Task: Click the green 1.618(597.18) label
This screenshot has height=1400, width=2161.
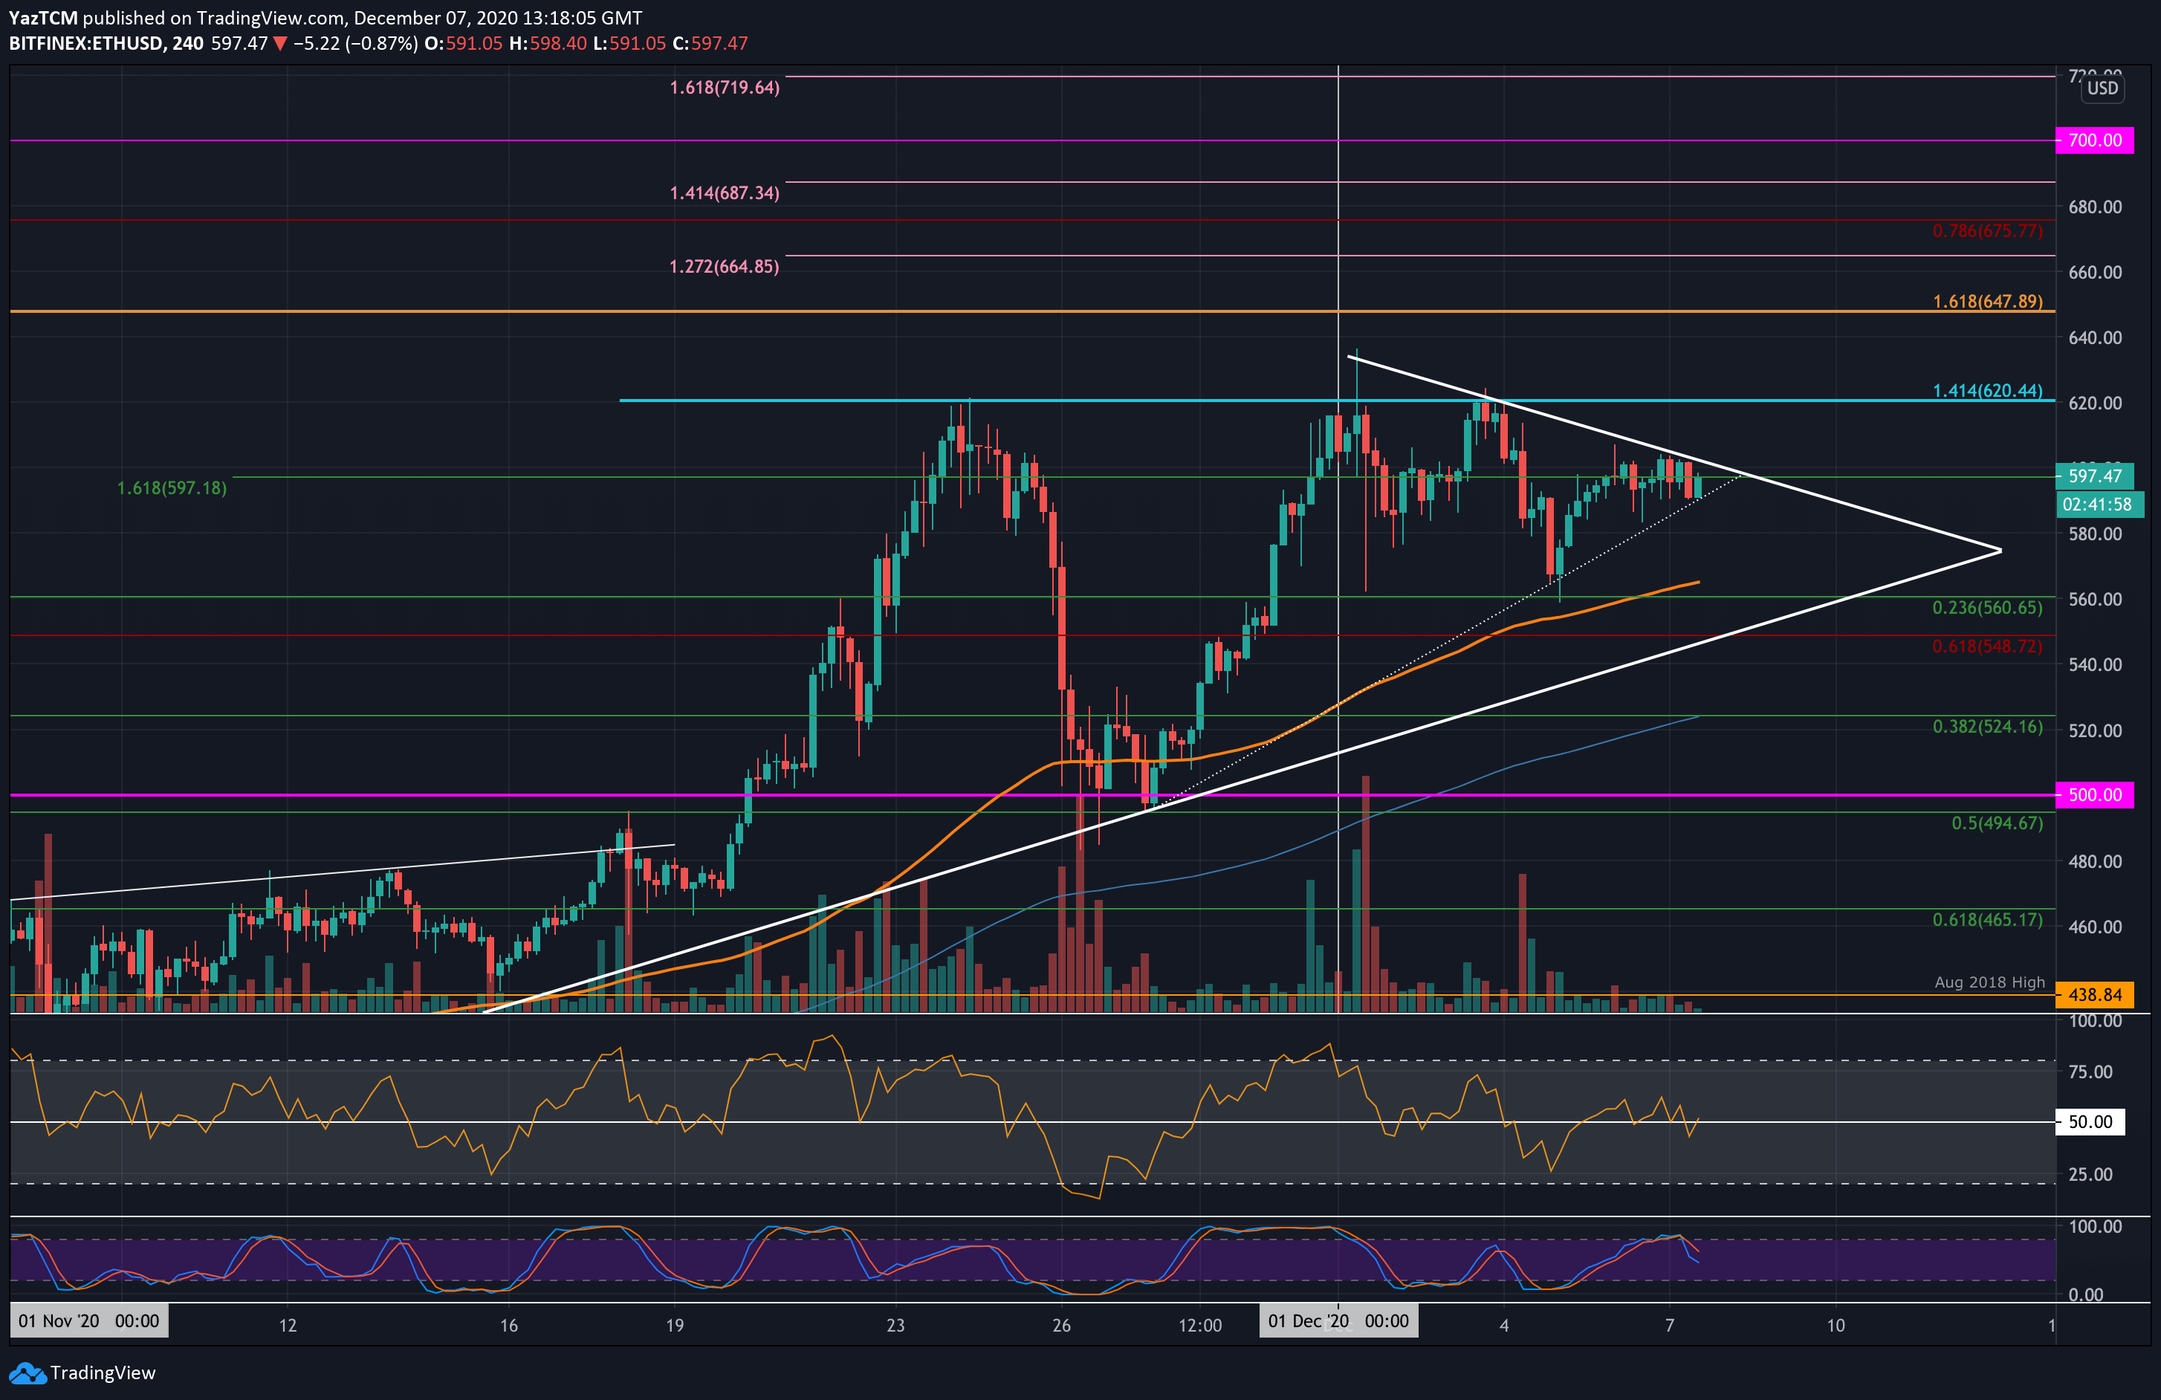Action: click(172, 488)
